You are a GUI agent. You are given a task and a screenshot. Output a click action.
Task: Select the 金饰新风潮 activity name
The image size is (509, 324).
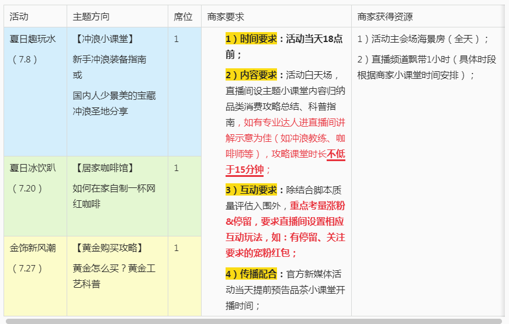33,248
